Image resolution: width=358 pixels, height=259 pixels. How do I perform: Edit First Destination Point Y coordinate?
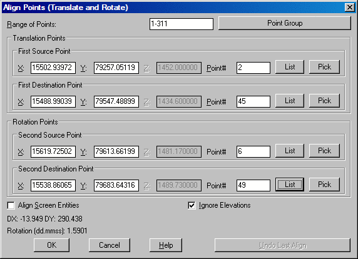pyautogui.click(x=116, y=101)
